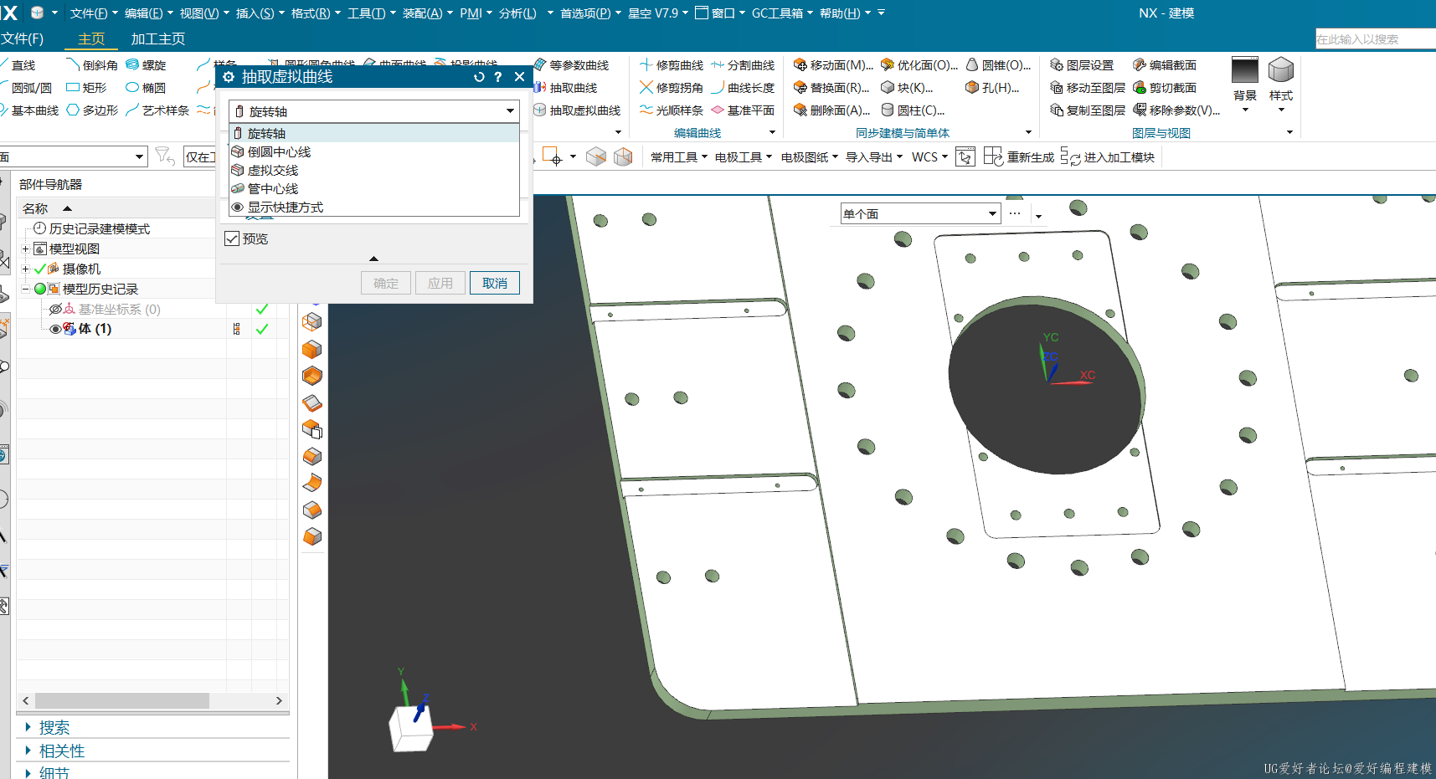
Task: Open the 电极工具 menu button
Action: click(744, 157)
